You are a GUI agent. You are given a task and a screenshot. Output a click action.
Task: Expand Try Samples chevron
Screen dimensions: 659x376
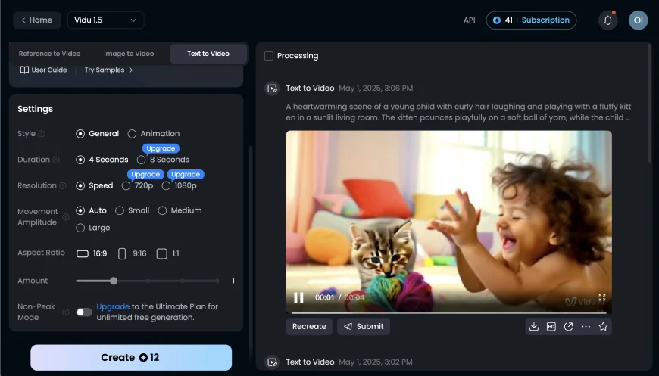pos(130,70)
